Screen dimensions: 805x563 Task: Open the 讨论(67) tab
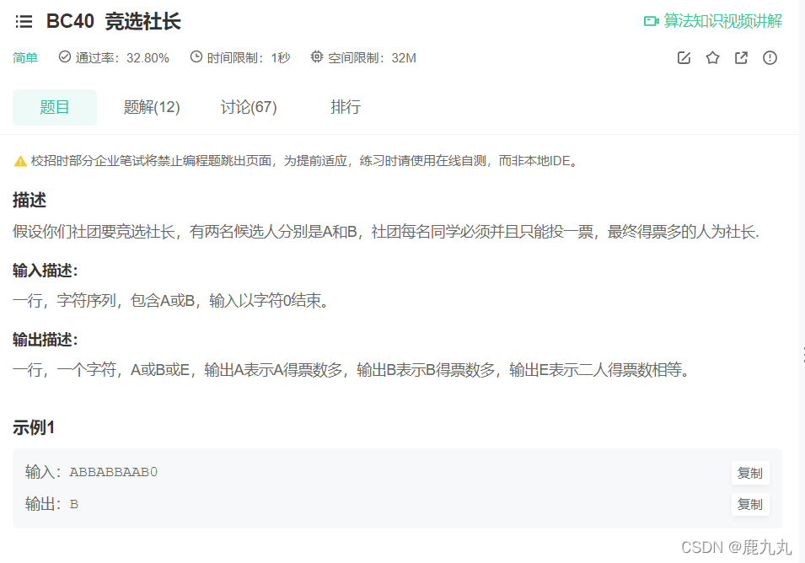(249, 107)
